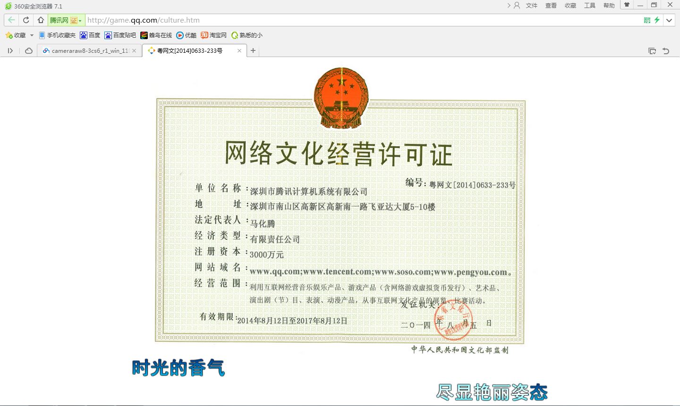Open the 文件 menu
This screenshot has width=680, height=406.
coord(532,6)
